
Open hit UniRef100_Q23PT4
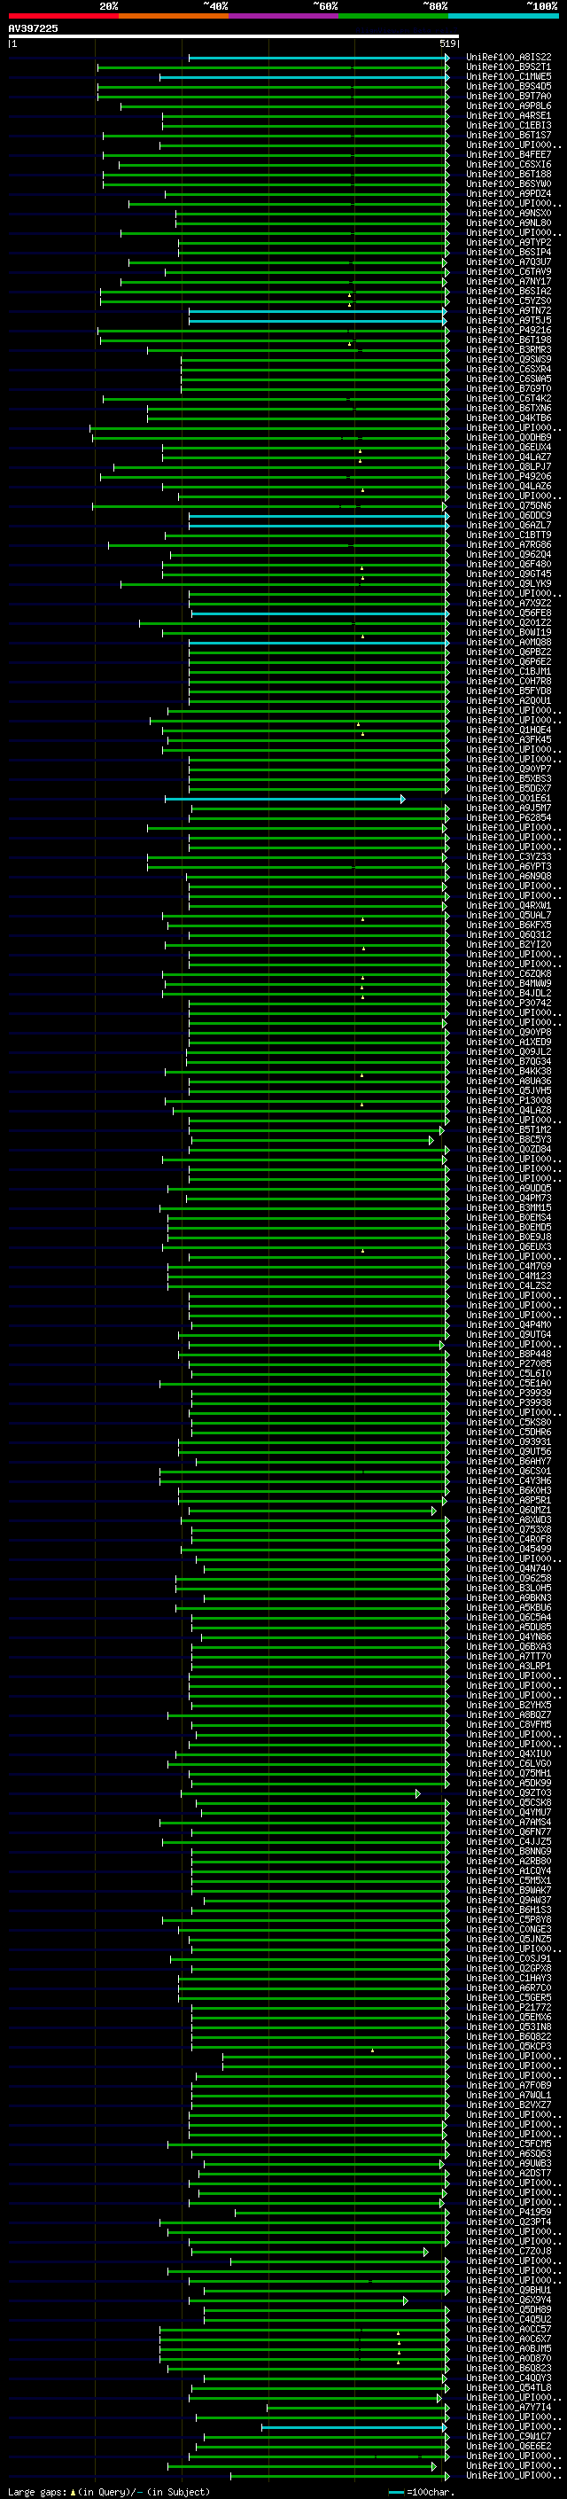pos(509,2222)
